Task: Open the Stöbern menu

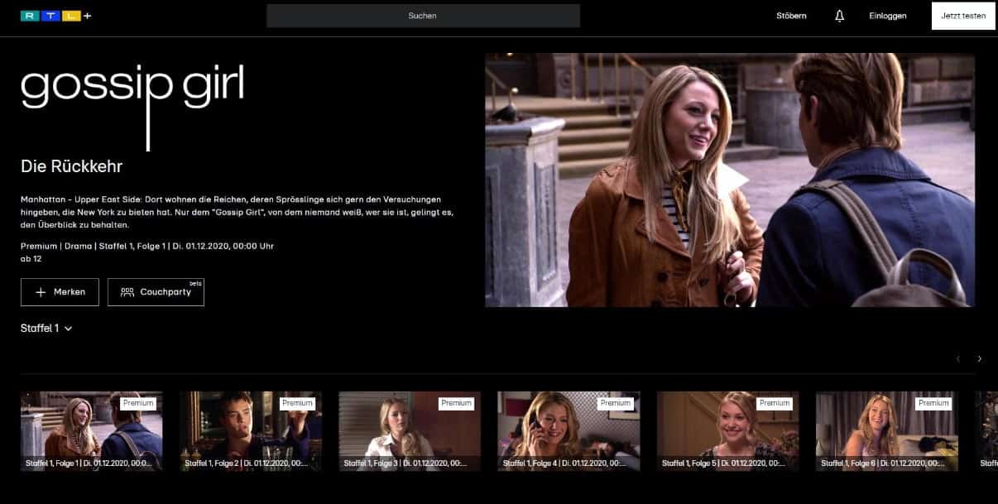Action: click(x=791, y=16)
